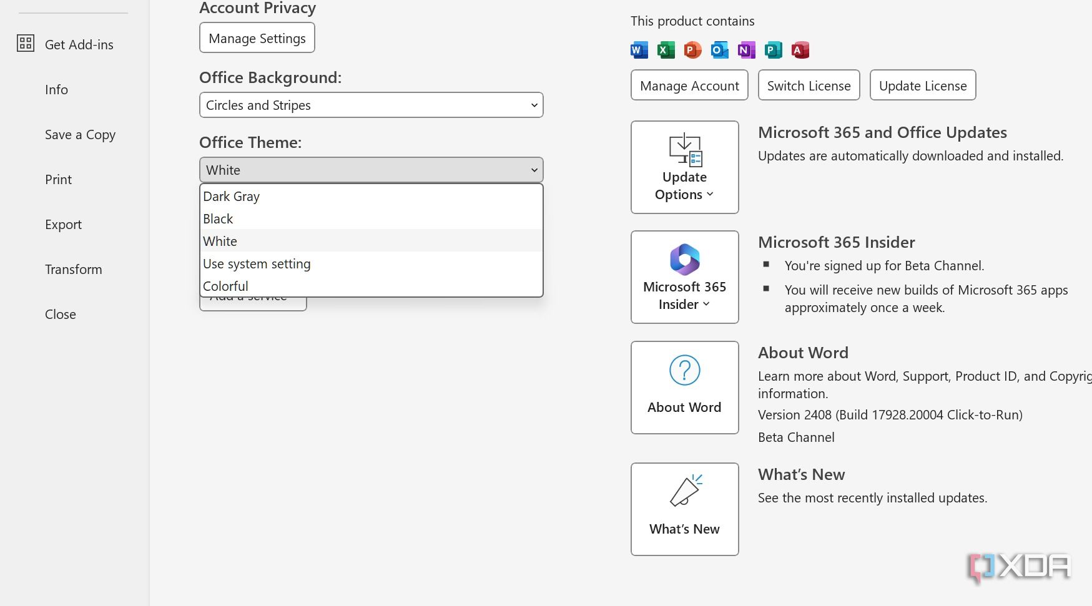
Task: Click the OneNote app icon
Action: tap(746, 50)
